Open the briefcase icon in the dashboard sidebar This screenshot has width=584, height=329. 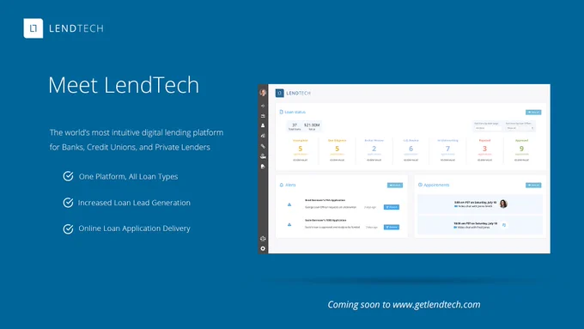click(263, 116)
